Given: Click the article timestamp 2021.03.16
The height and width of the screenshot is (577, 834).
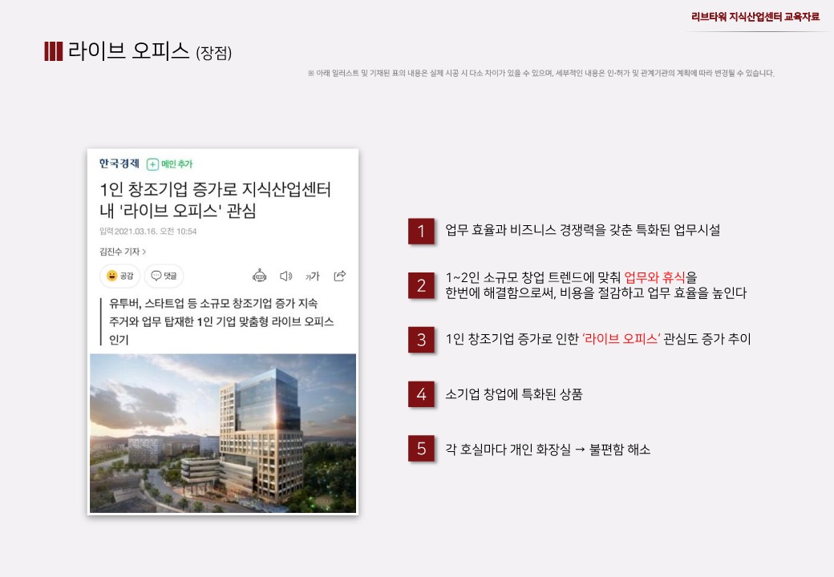Looking at the screenshot, I should point(148,232).
